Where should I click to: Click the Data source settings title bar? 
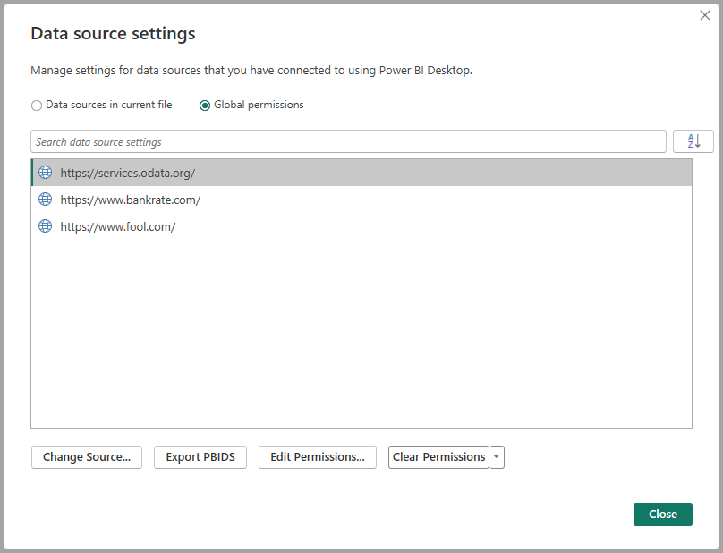pos(113,33)
